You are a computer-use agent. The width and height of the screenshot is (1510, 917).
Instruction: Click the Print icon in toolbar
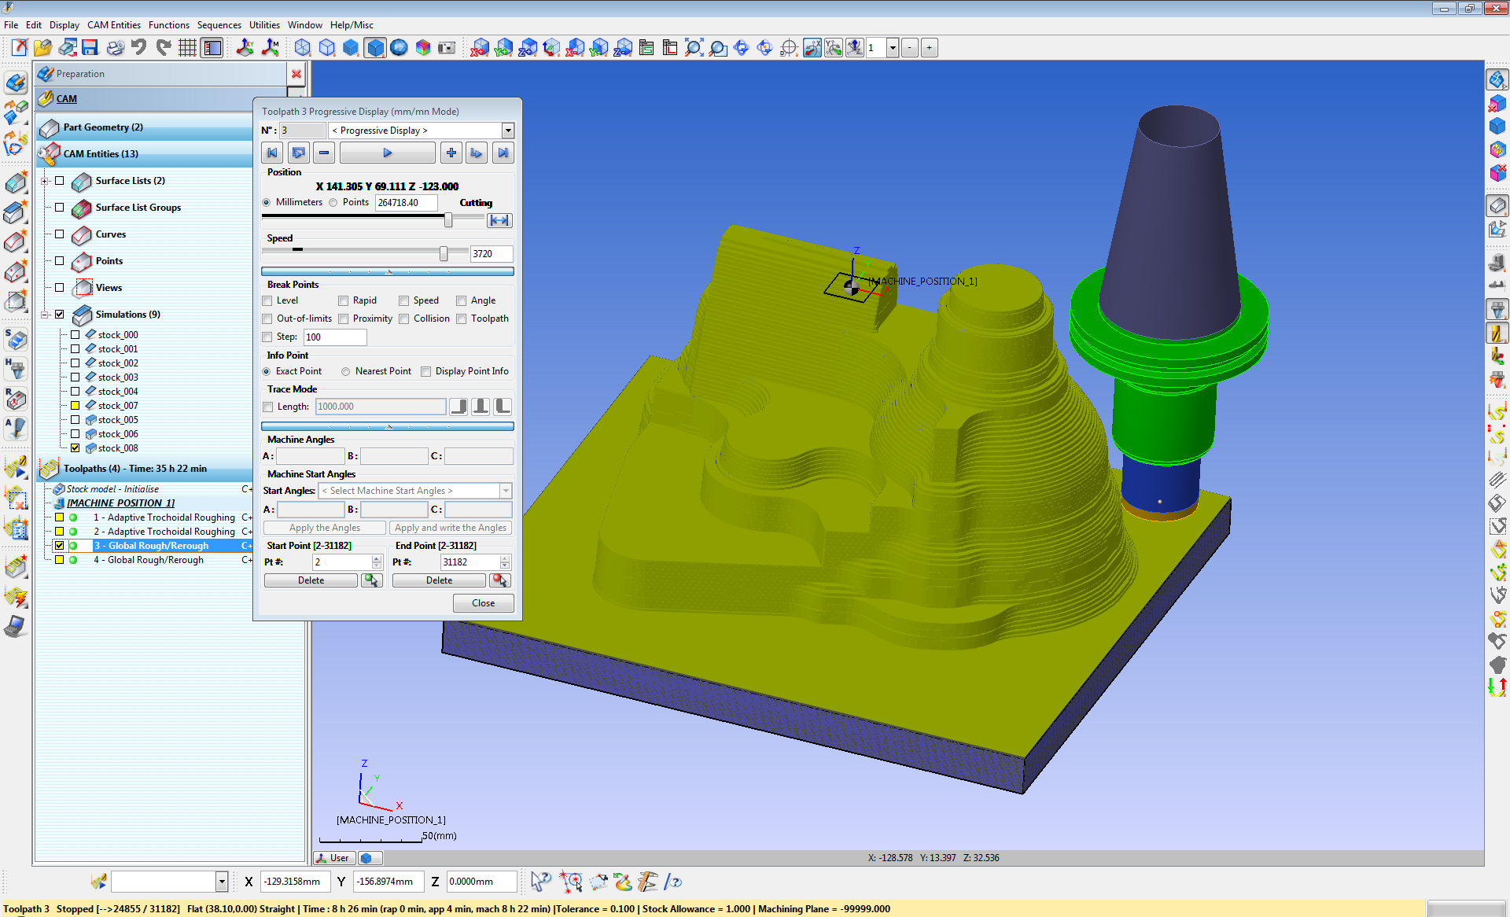115,48
